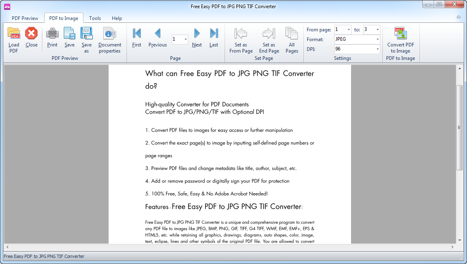Click the 'Convert PDF to JPG/PNG/TIF' line

(205, 112)
